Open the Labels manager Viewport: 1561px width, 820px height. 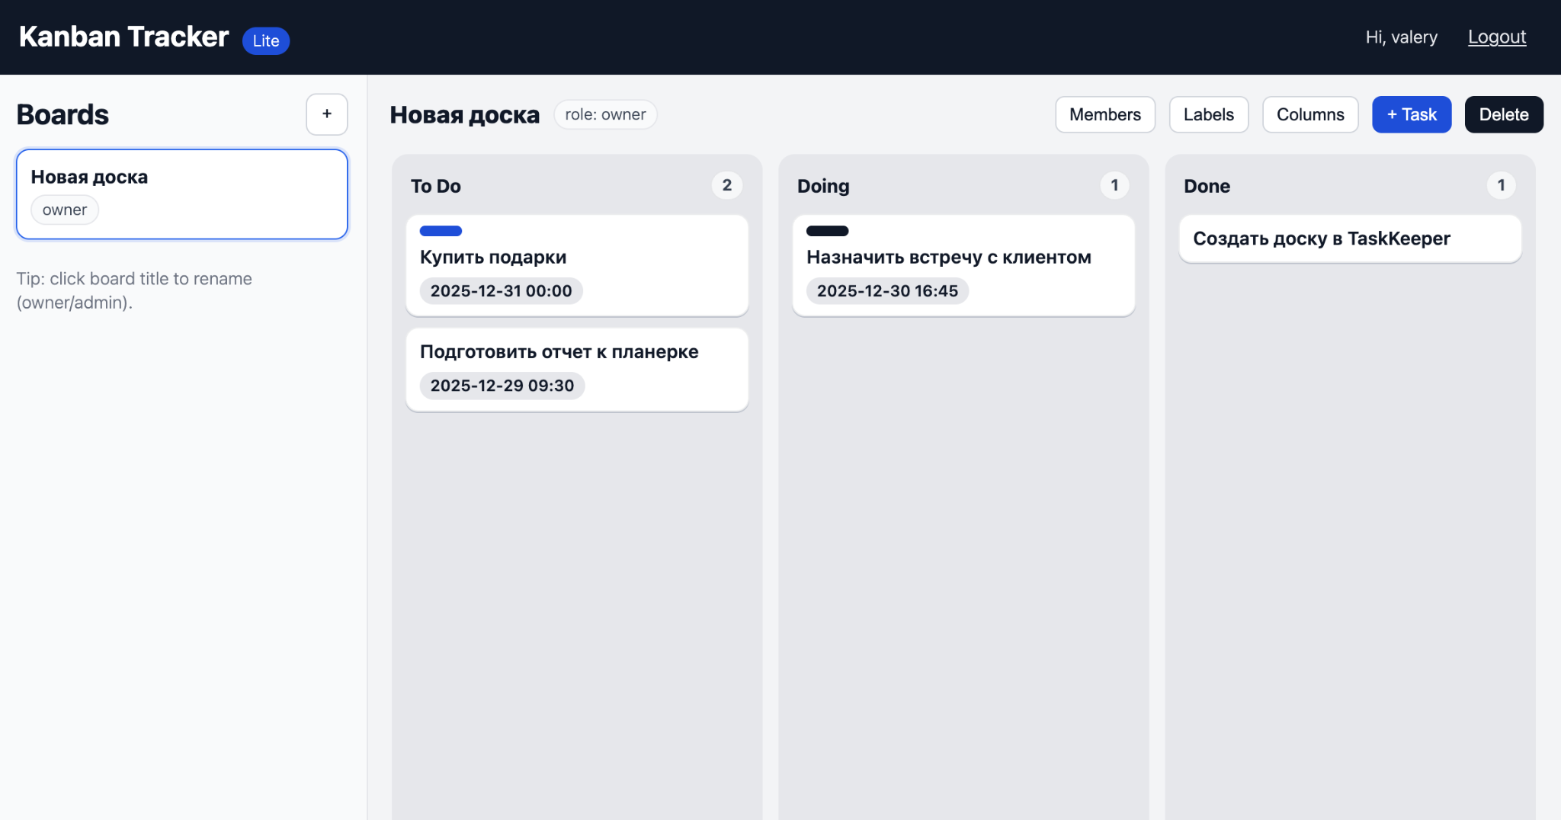pos(1208,114)
